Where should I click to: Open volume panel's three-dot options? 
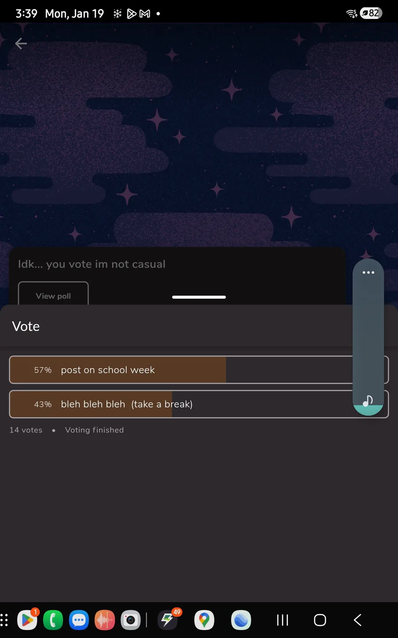click(x=368, y=272)
